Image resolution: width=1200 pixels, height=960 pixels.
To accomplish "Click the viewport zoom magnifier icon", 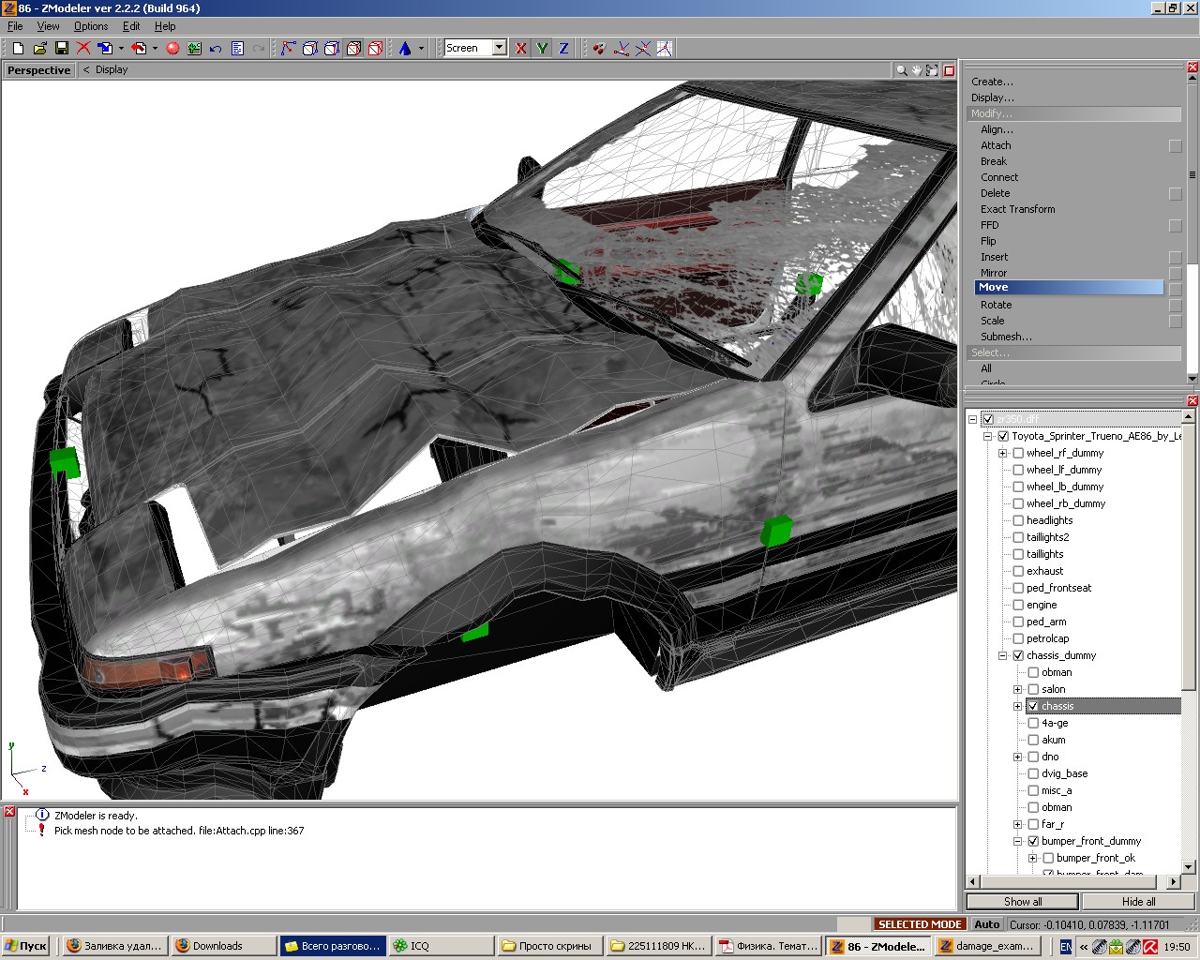I will tap(901, 70).
